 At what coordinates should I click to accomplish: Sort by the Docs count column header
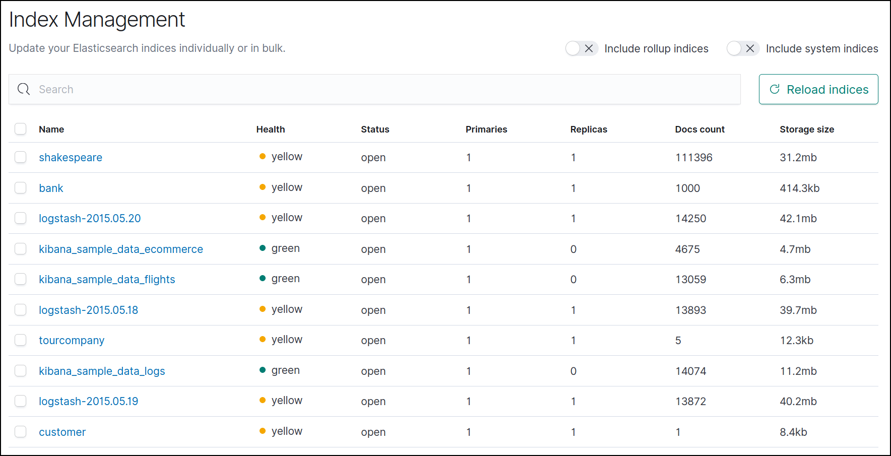coord(699,129)
